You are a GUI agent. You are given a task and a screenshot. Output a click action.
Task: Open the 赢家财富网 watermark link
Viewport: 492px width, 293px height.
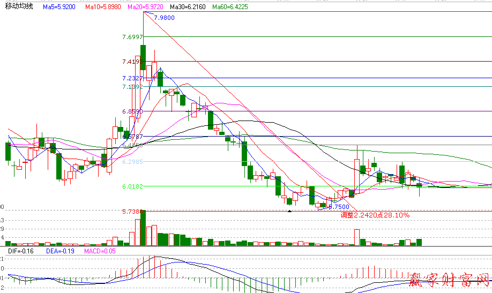449,279
